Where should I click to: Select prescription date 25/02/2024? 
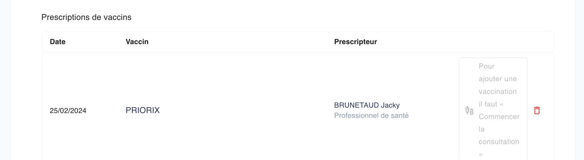[68, 110]
